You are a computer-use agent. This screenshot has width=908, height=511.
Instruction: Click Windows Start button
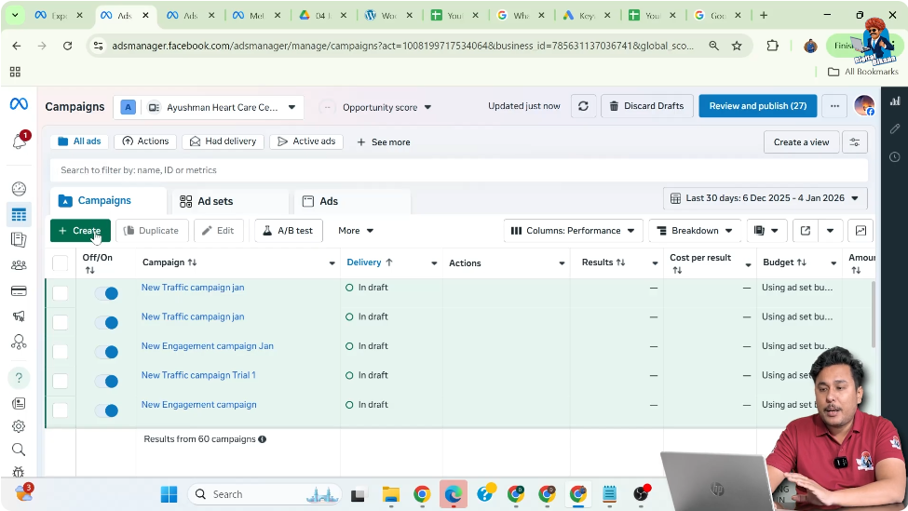[x=169, y=494]
